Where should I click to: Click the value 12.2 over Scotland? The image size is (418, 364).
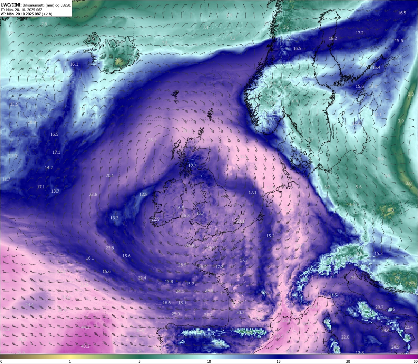(193, 166)
